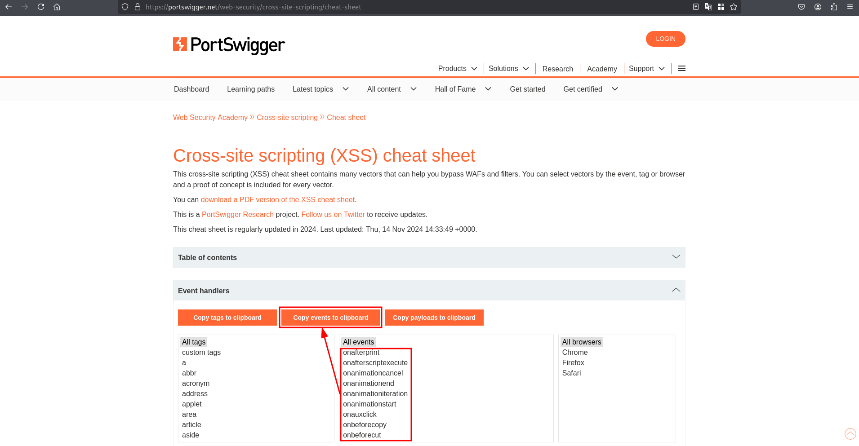Open PortSwigger hamburger menu icon
The image size is (859, 446).
(x=682, y=68)
